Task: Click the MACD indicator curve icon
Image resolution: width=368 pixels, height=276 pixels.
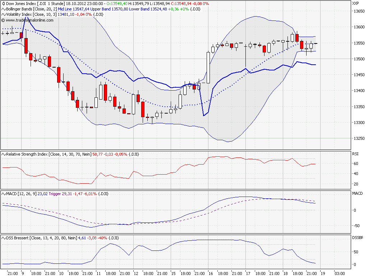Action: [x=3, y=194]
